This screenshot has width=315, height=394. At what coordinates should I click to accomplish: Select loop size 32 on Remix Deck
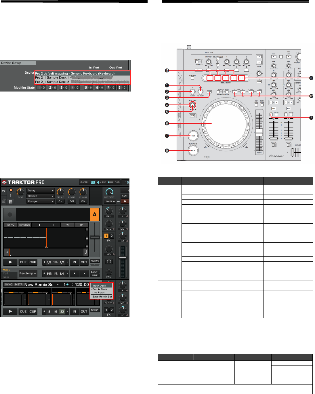click(x=62, y=311)
